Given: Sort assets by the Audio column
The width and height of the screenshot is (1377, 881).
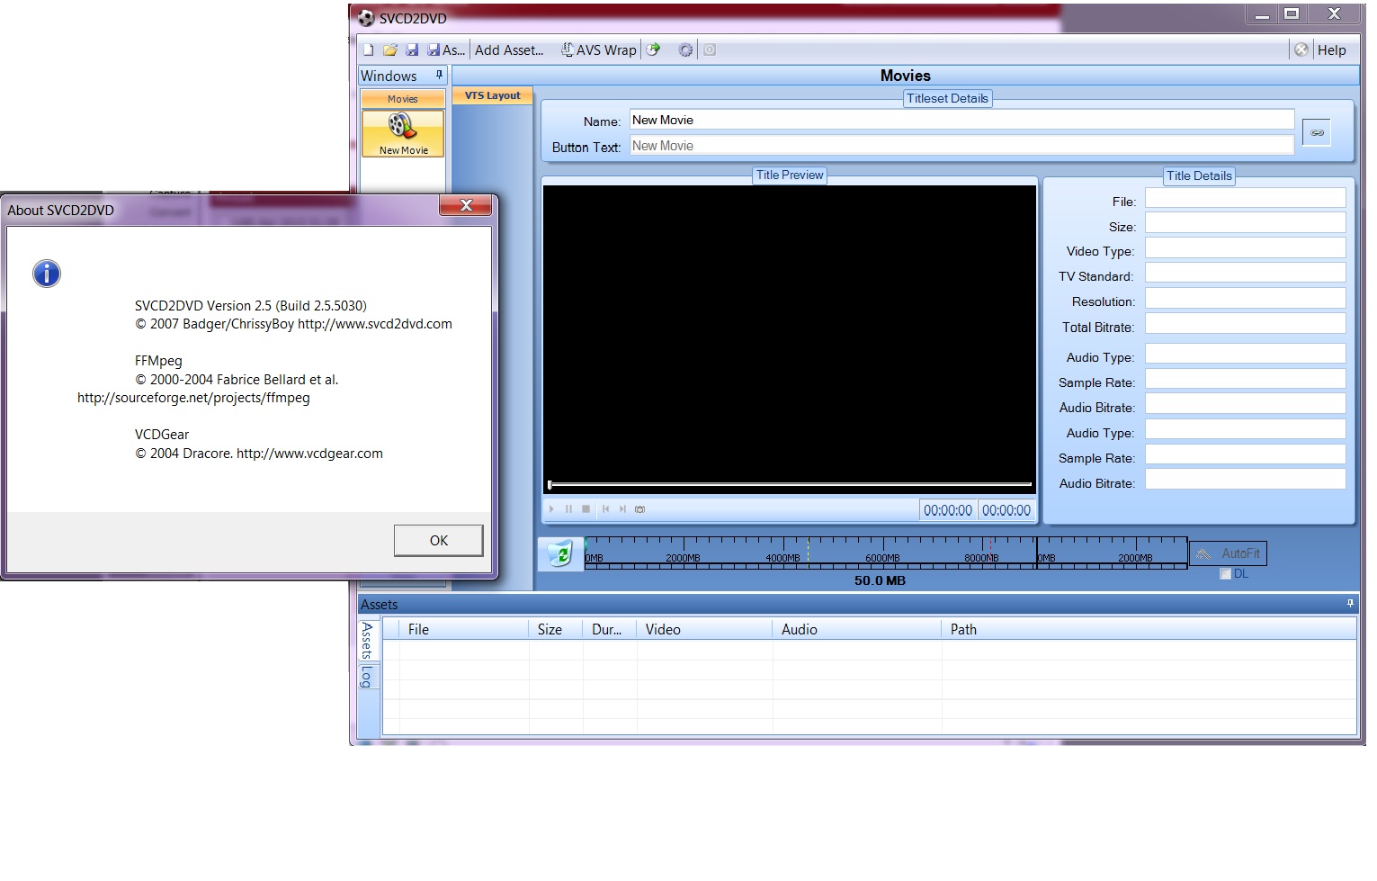Looking at the screenshot, I should pyautogui.click(x=857, y=630).
